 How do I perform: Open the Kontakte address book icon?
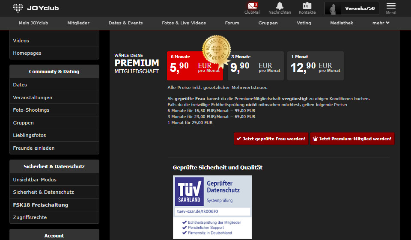point(307,6)
